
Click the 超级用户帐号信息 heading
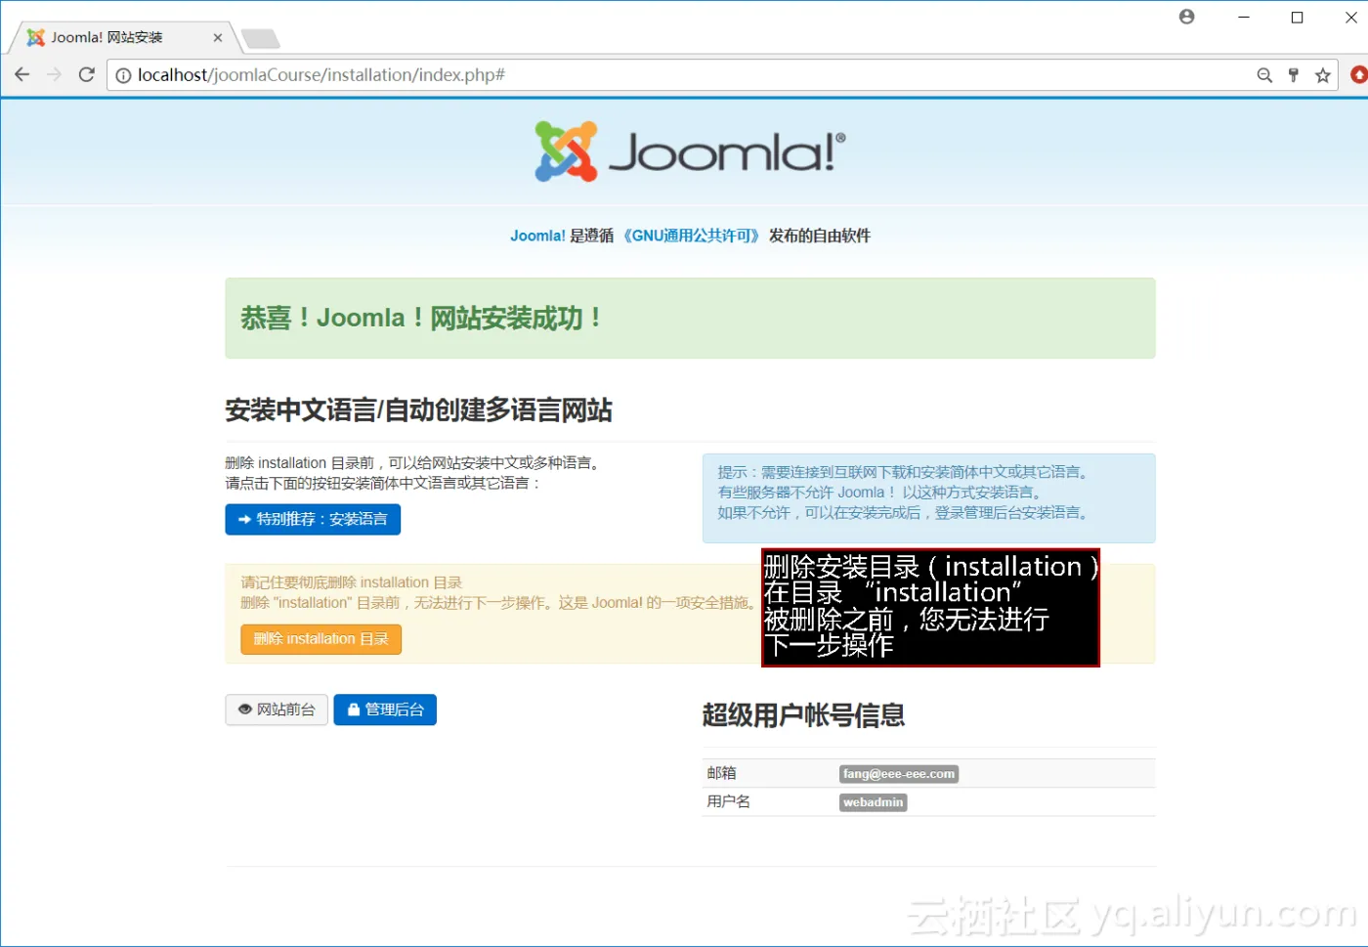[x=803, y=715]
